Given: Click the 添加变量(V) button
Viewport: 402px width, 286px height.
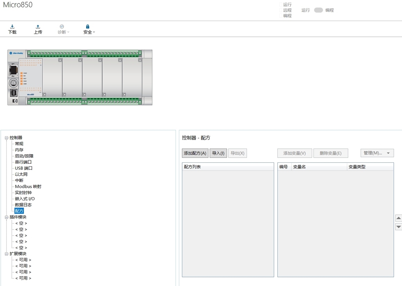Looking at the screenshot, I should 294,153.
